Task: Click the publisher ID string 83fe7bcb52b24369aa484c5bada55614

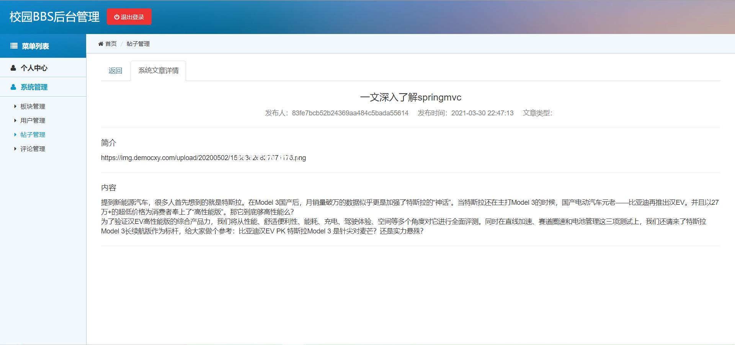Action: tap(350, 113)
